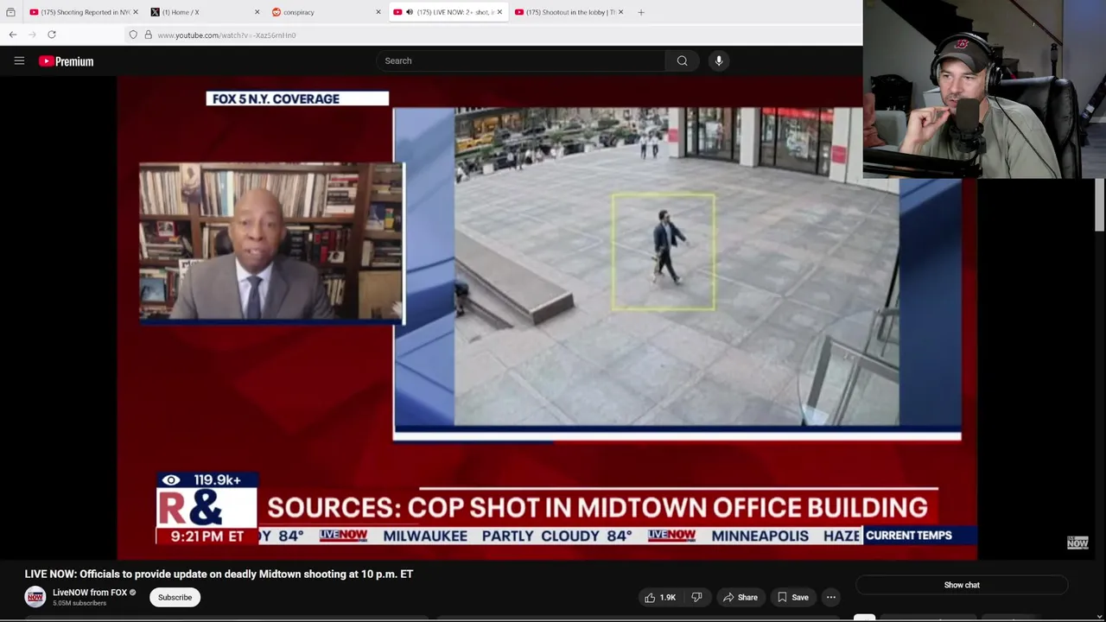
Task: Close the 'Shooting Reported in NYC' tab
Action: point(136,12)
